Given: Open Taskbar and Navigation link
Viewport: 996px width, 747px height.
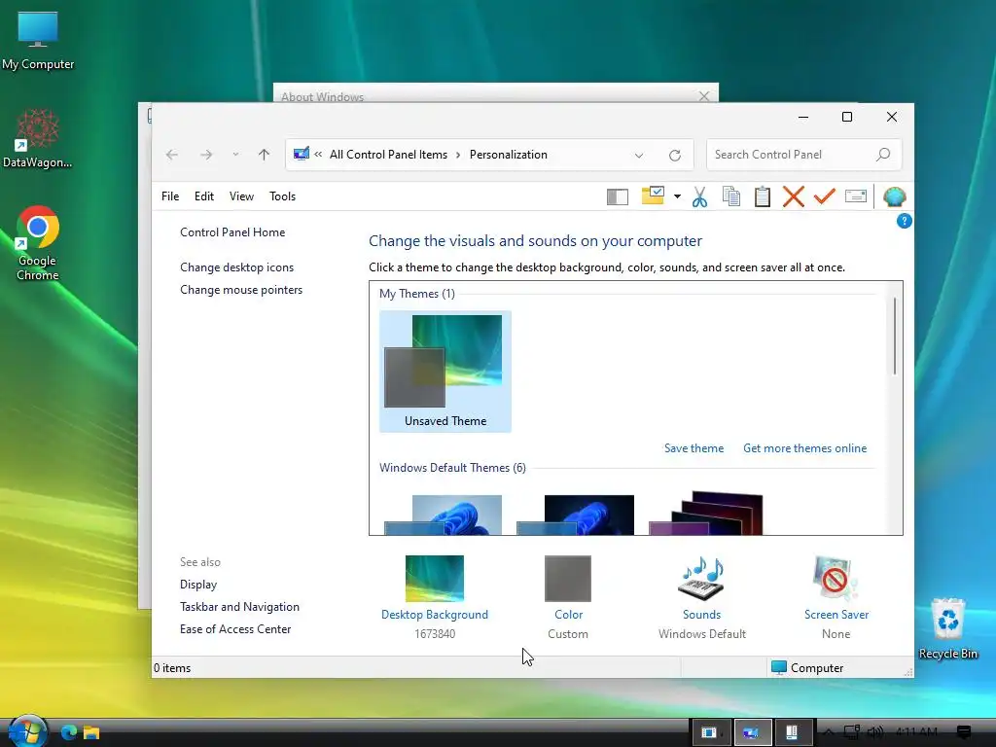Looking at the screenshot, I should tap(239, 607).
